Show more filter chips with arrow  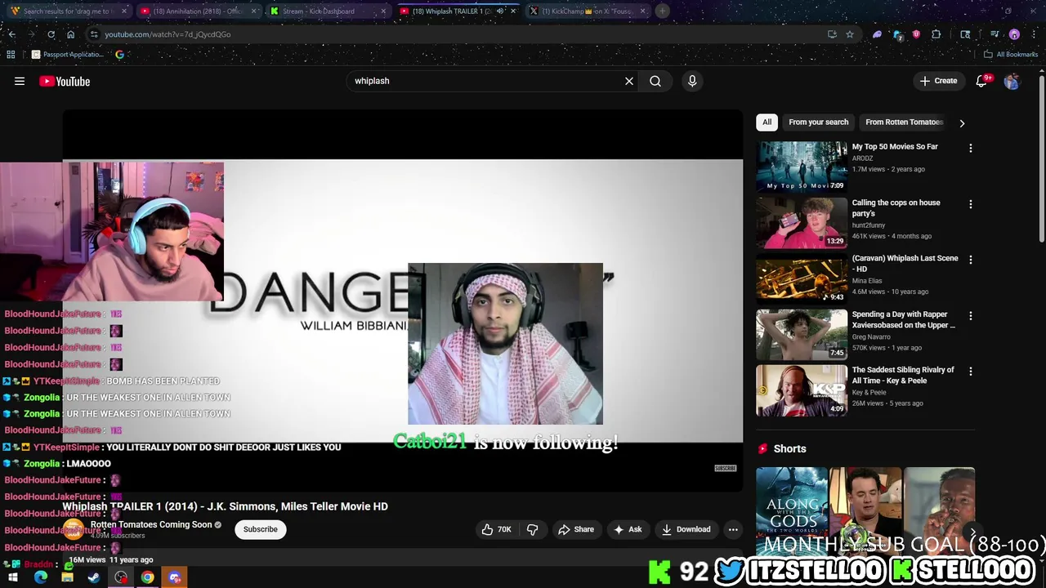click(962, 122)
